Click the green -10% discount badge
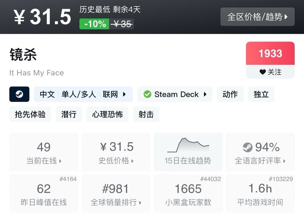This screenshot has width=304, height=216. tap(94, 24)
